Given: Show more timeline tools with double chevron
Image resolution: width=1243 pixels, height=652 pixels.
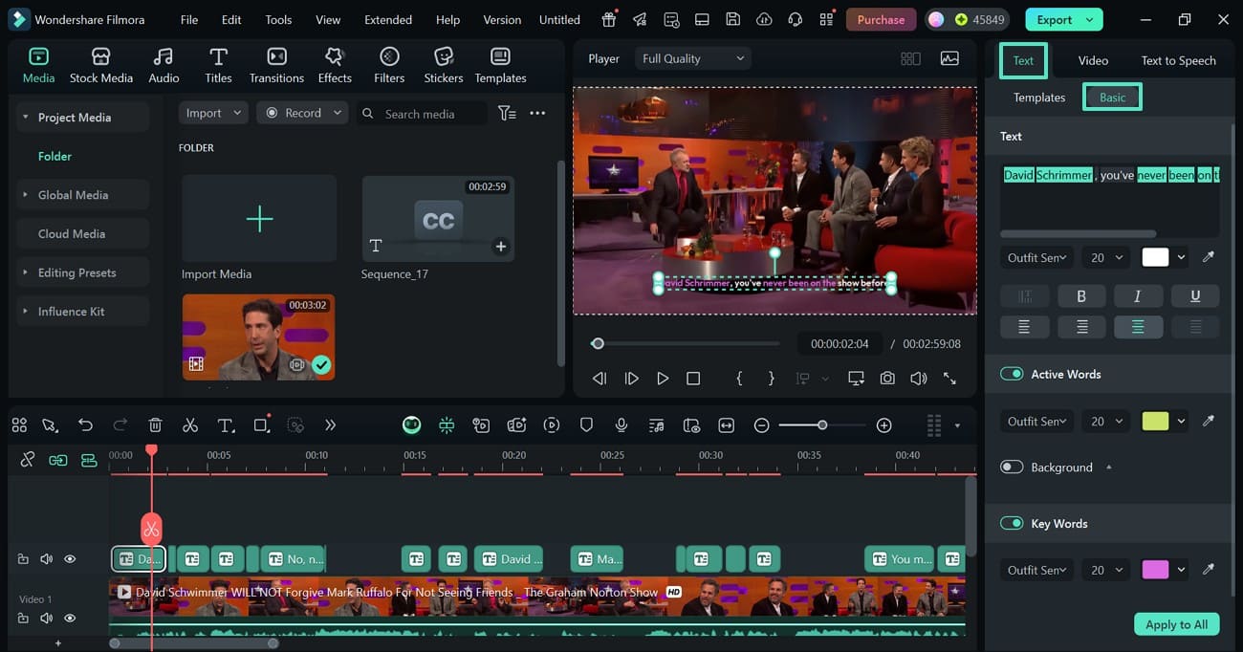Looking at the screenshot, I should [x=331, y=425].
